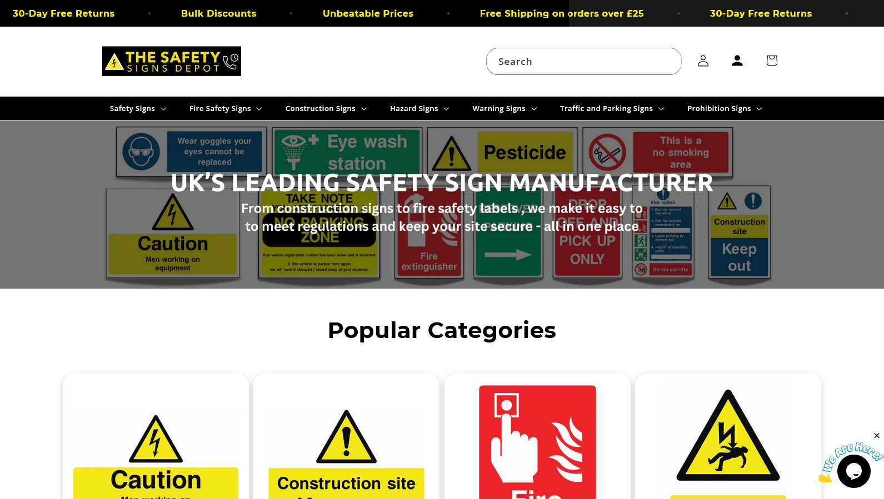Screen dimensions: 884x499
Task: Open the Caution electrical sign category card
Action: click(x=156, y=436)
